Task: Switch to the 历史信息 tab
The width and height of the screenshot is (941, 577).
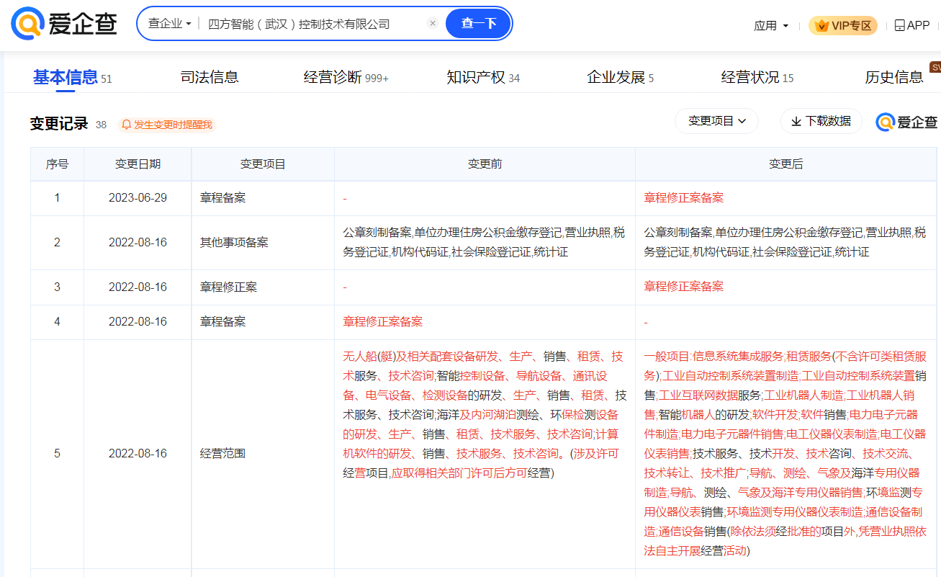Action: point(893,77)
